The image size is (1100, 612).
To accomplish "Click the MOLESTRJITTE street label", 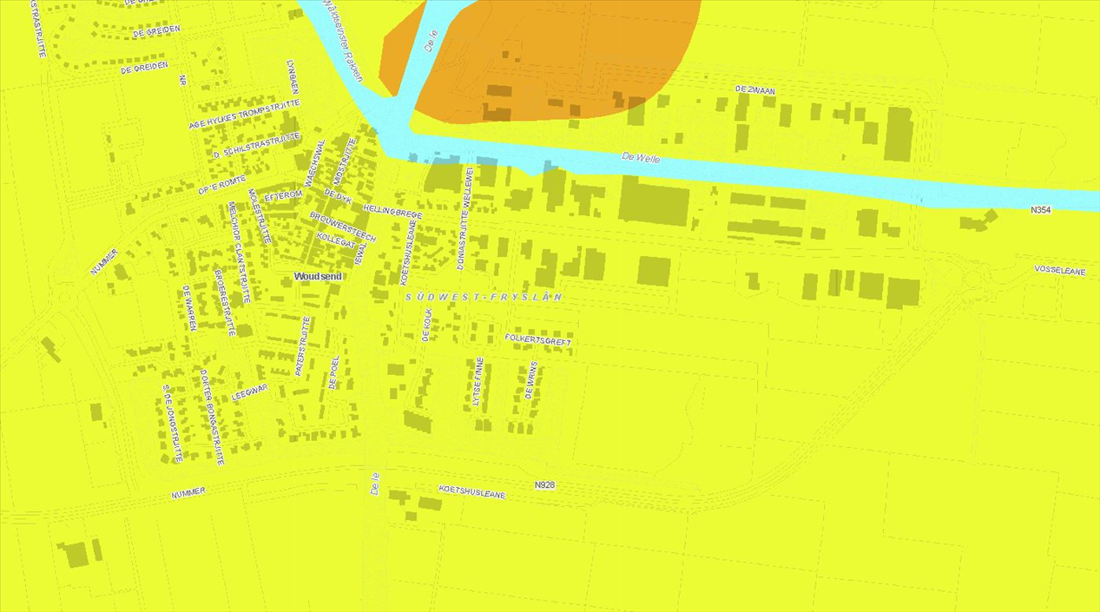I will (x=260, y=215).
